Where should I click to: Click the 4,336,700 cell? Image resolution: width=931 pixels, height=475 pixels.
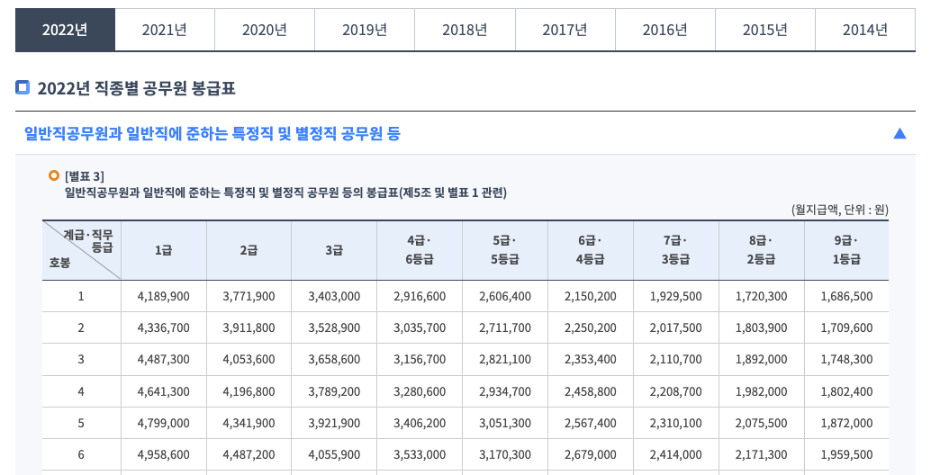(x=163, y=328)
